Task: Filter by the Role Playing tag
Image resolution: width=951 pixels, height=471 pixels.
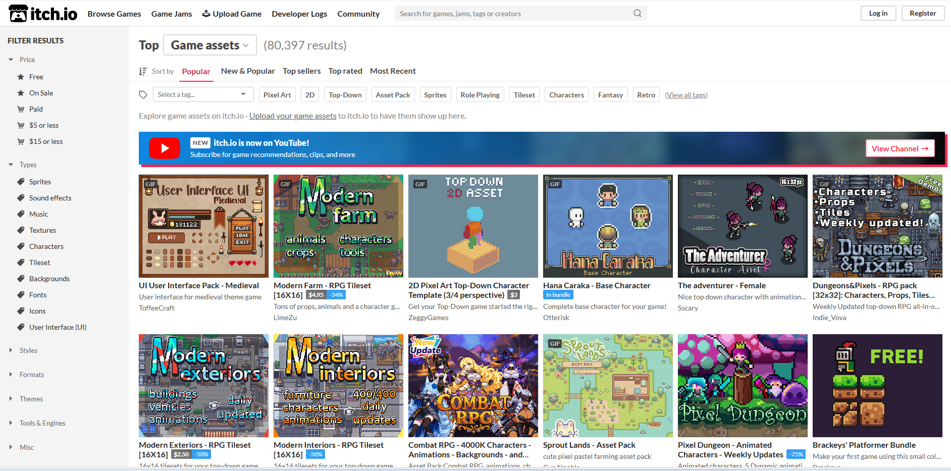Action: click(x=480, y=95)
